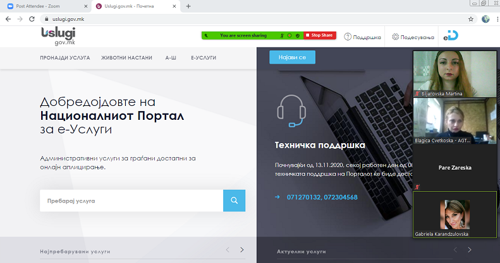Show next Најпребарувани услуги with right arrow
This screenshot has height=263, width=500.
(241, 250)
